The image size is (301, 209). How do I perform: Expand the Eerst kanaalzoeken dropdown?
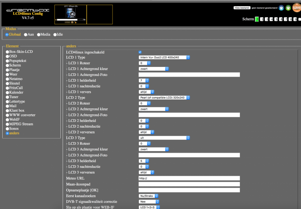[149, 196]
